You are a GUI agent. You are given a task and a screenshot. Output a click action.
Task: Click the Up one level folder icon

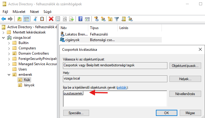19,19
